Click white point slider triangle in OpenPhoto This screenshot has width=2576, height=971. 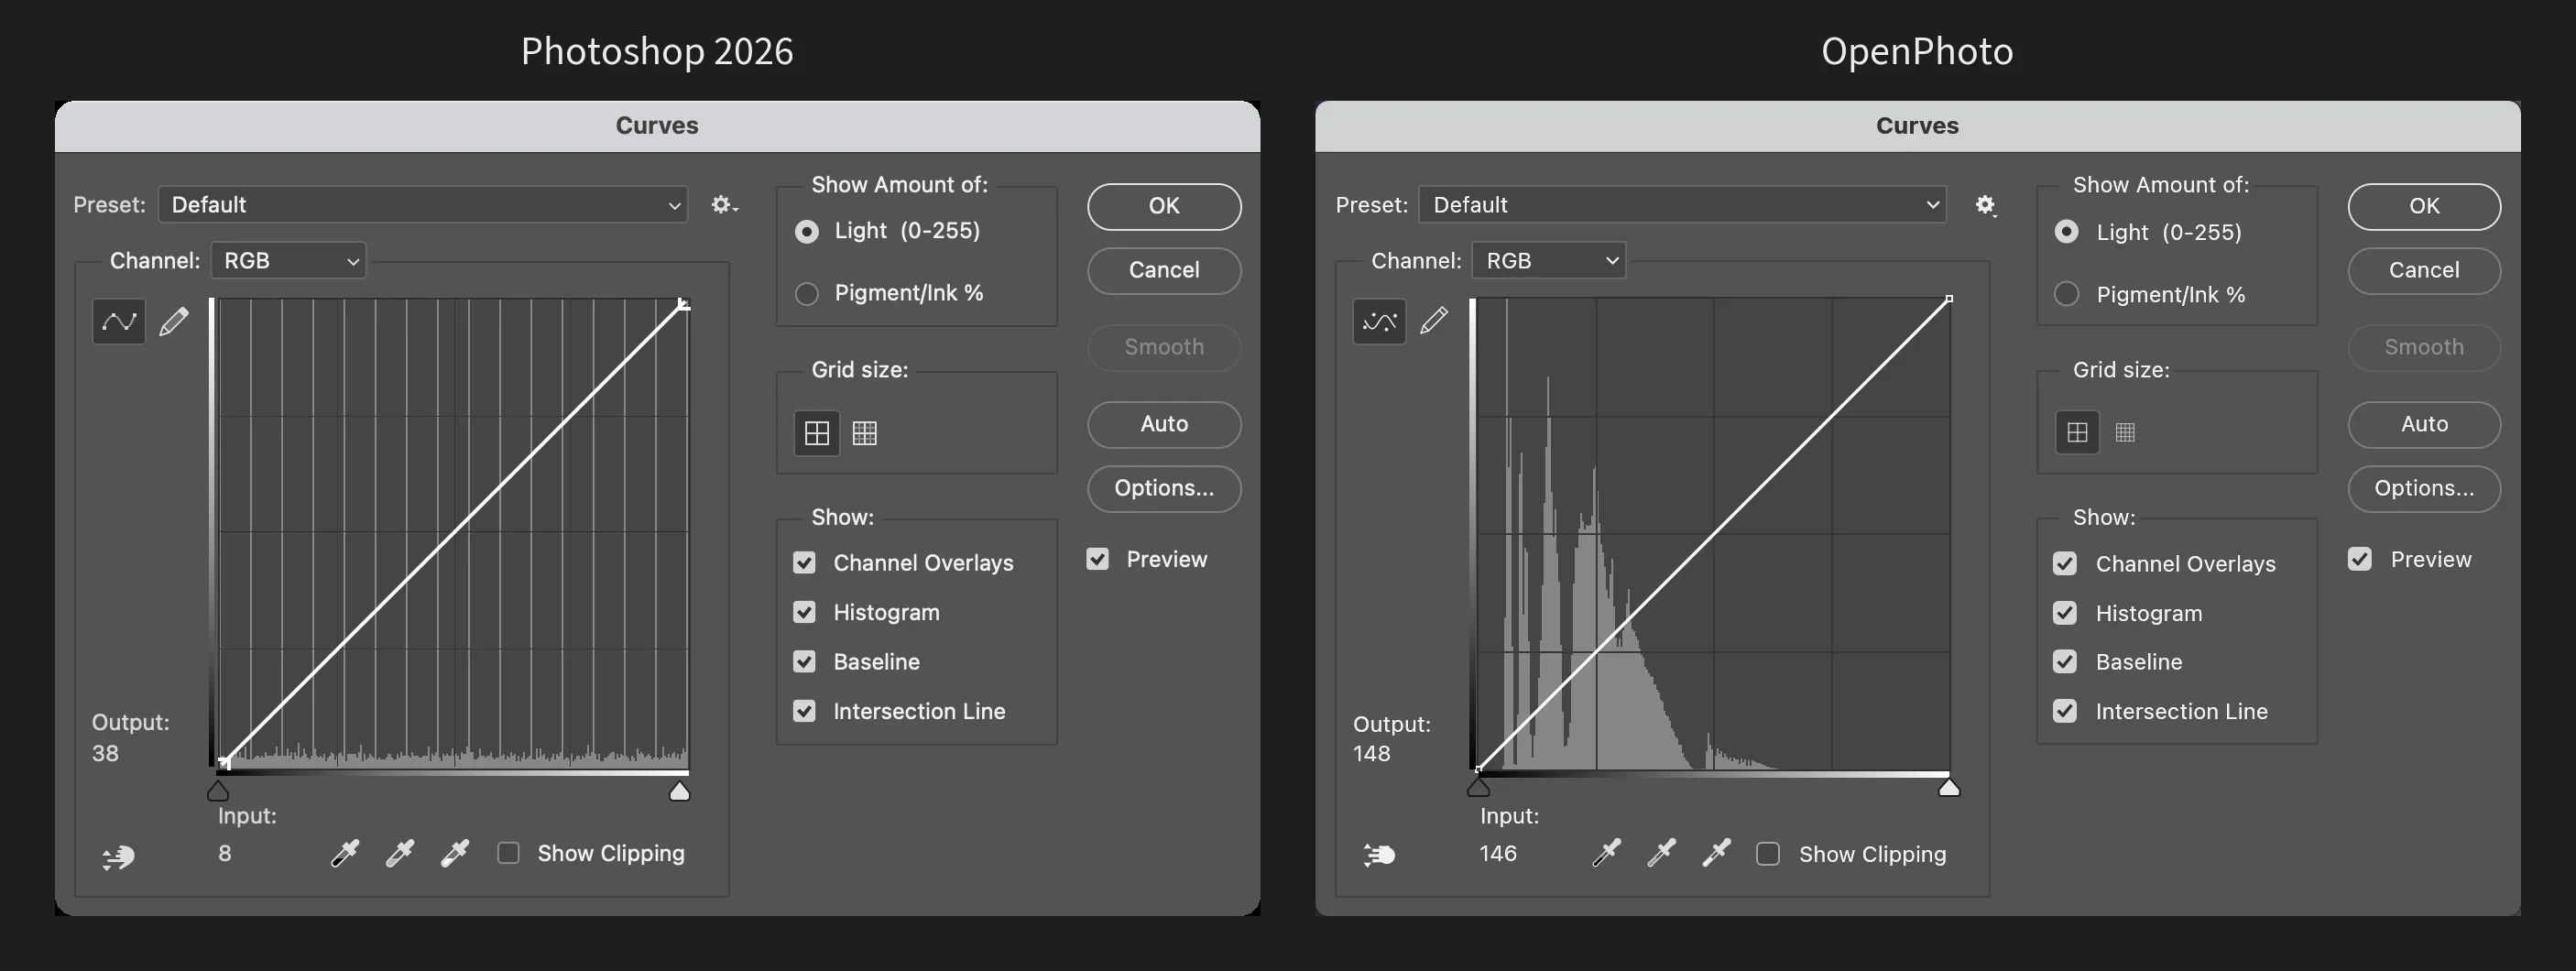pos(1949,787)
